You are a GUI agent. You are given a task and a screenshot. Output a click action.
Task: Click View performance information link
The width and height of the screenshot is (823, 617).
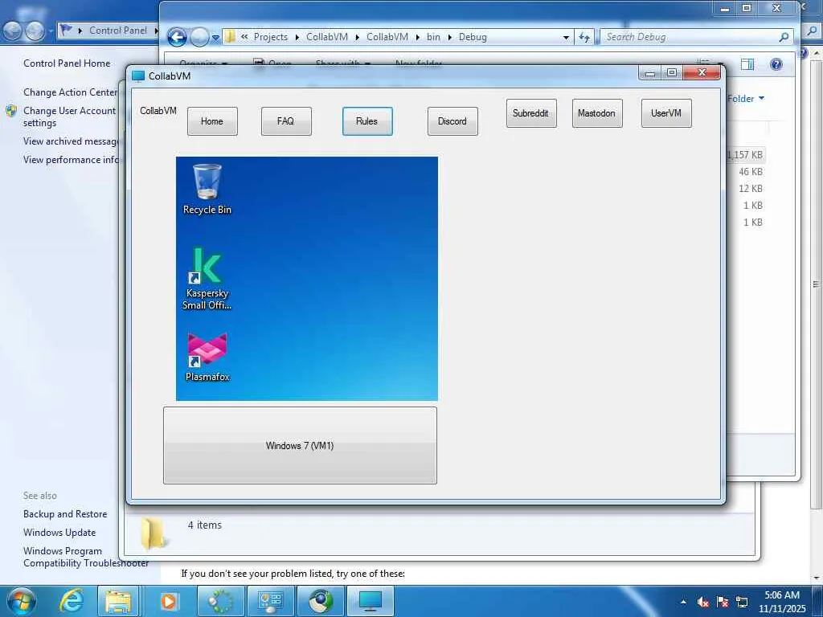point(71,160)
